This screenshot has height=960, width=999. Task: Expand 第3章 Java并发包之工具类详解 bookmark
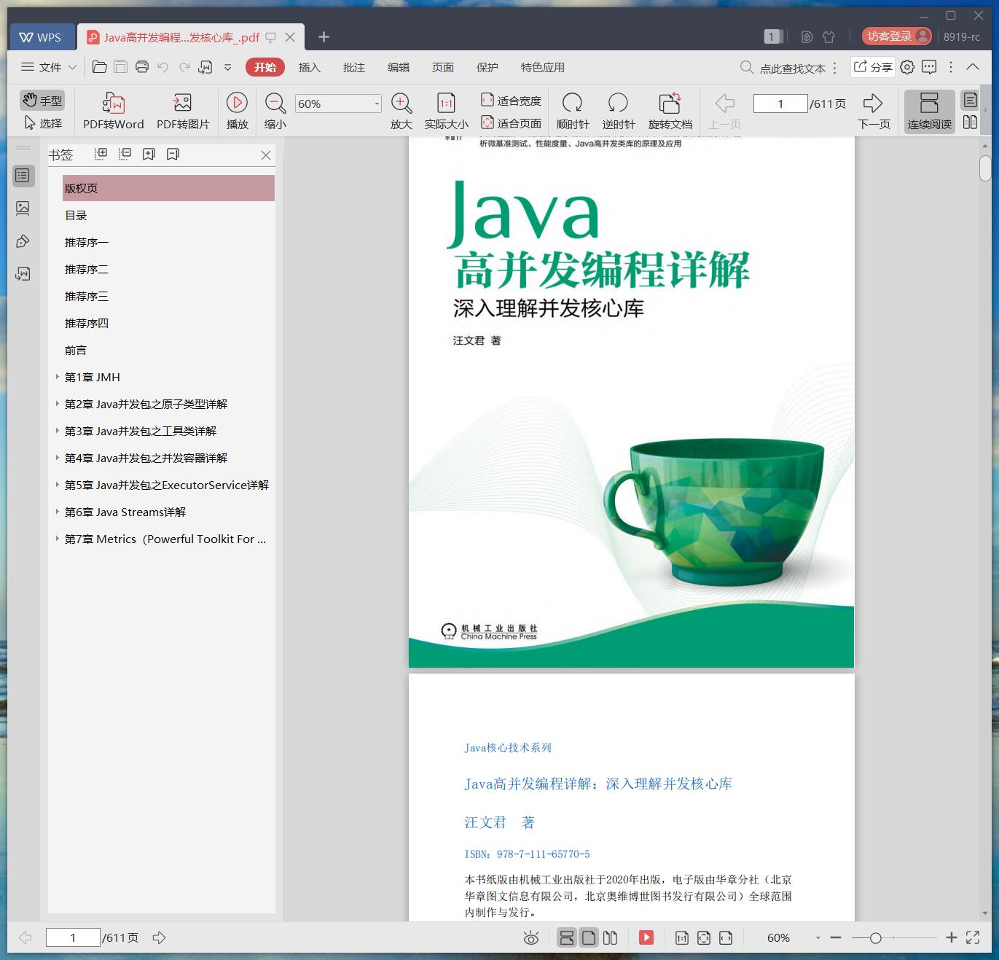(57, 431)
